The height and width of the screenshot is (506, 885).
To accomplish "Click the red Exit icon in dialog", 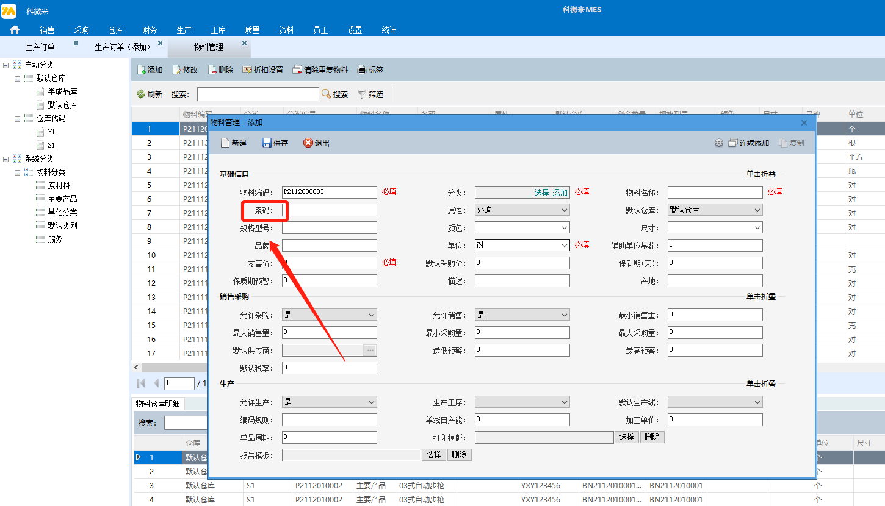I will [308, 143].
